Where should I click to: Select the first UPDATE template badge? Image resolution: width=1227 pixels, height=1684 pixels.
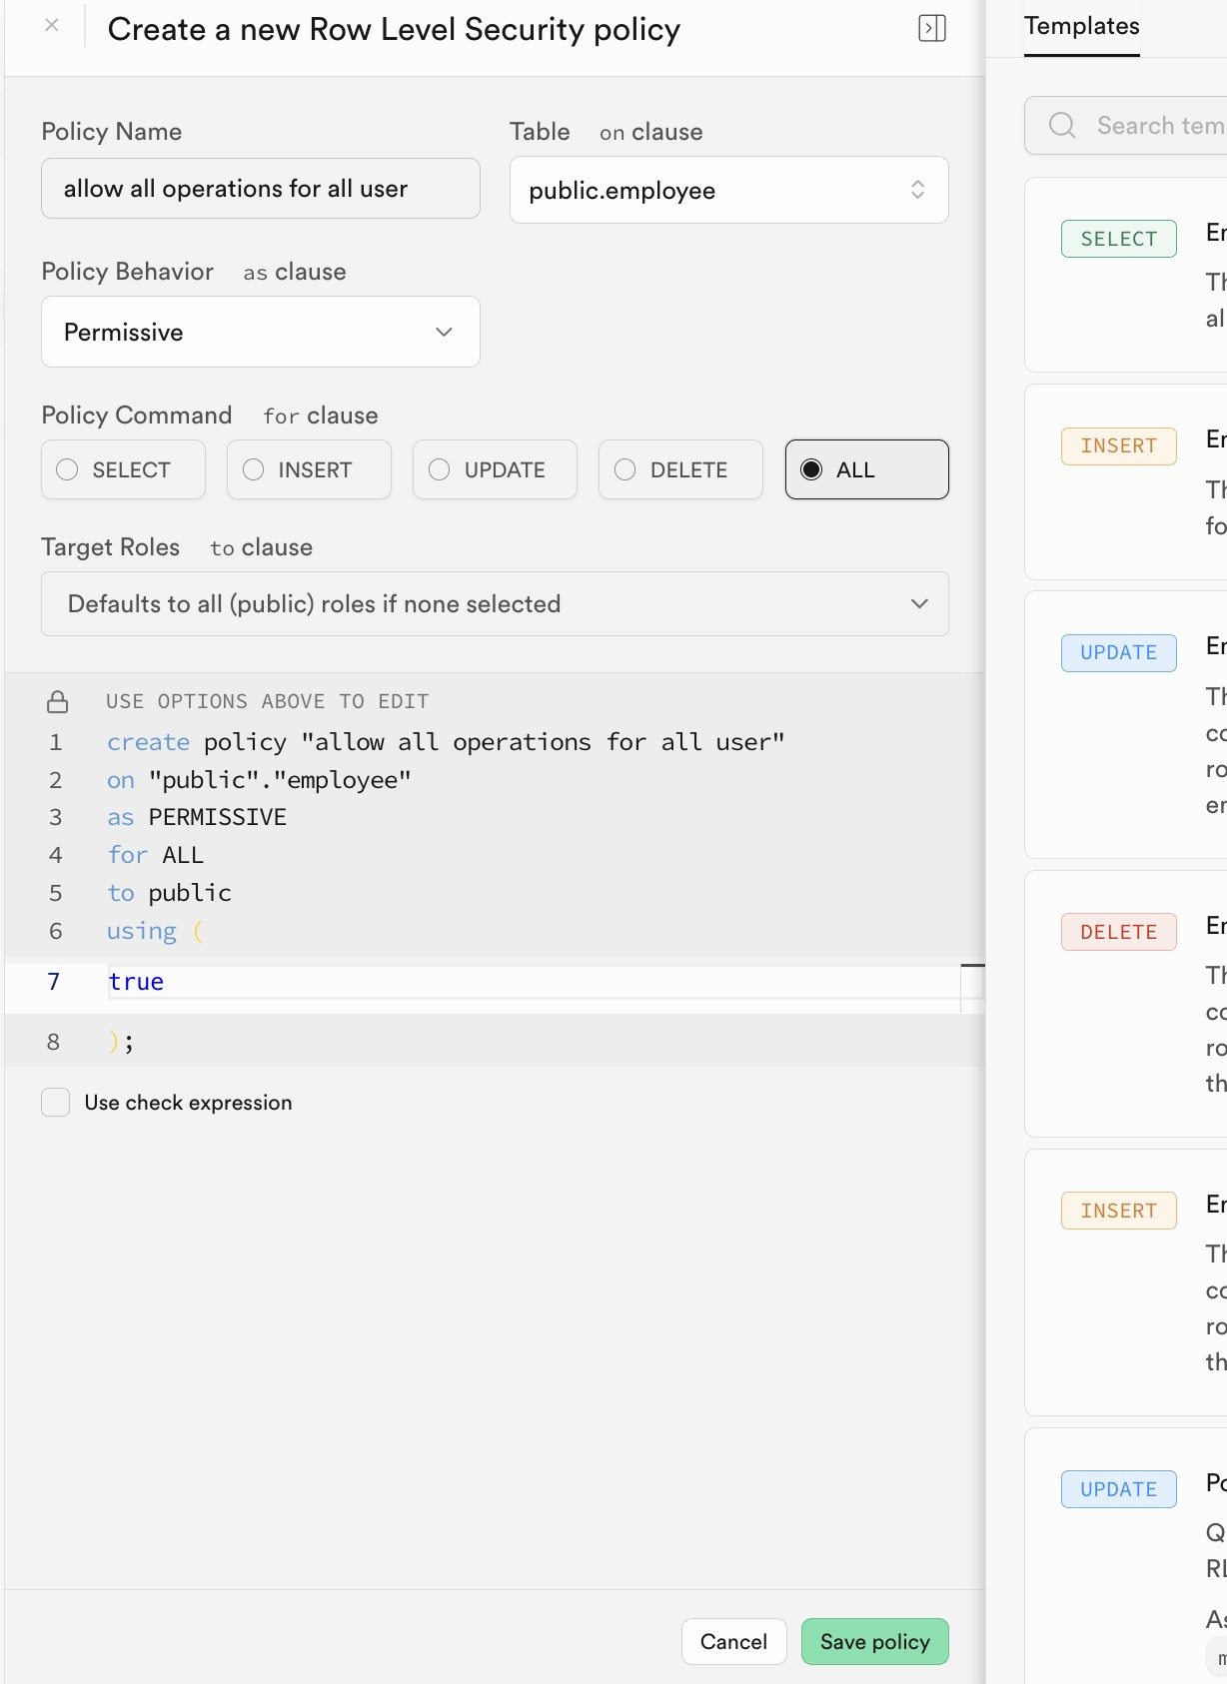pyautogui.click(x=1118, y=652)
